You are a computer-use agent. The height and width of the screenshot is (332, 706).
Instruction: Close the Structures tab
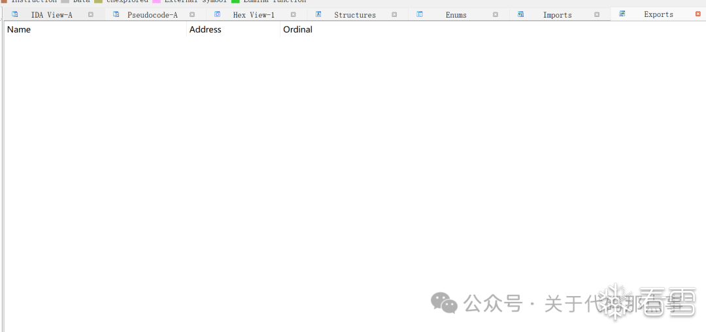[394, 14]
